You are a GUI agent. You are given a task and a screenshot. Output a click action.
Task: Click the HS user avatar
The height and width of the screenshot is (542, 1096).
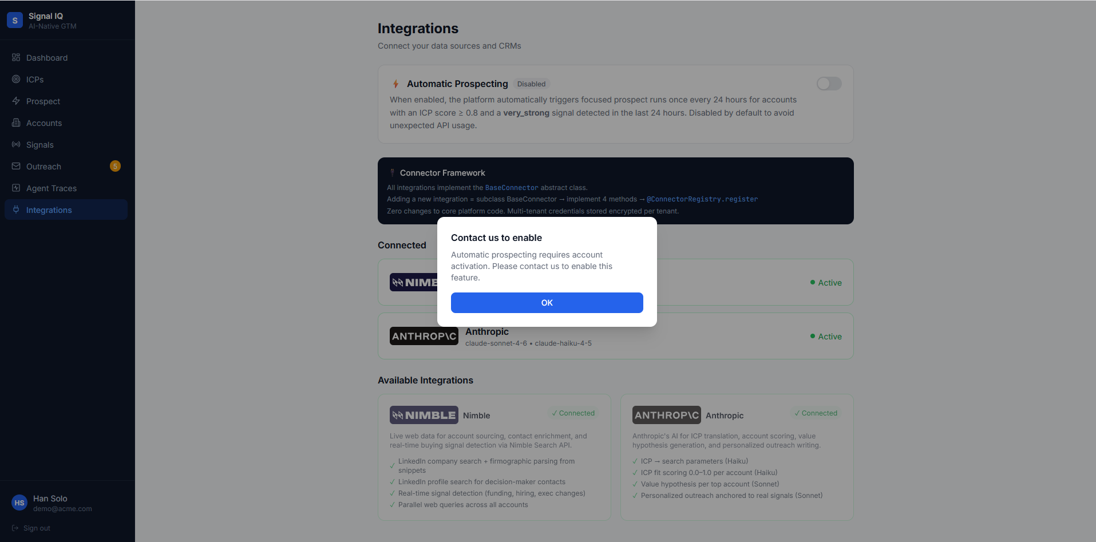(x=19, y=503)
